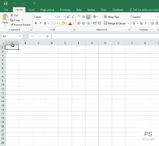Expand the Fill Color dropdown arrow
159x146 pixels.
point(66,23)
